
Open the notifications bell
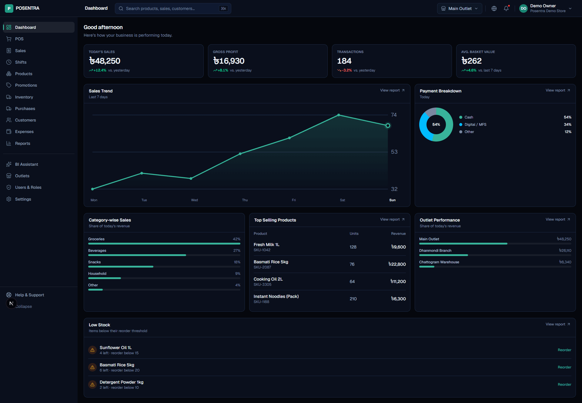506,8
